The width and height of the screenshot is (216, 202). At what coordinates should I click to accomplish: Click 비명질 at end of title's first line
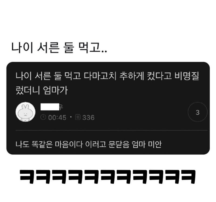187,76
